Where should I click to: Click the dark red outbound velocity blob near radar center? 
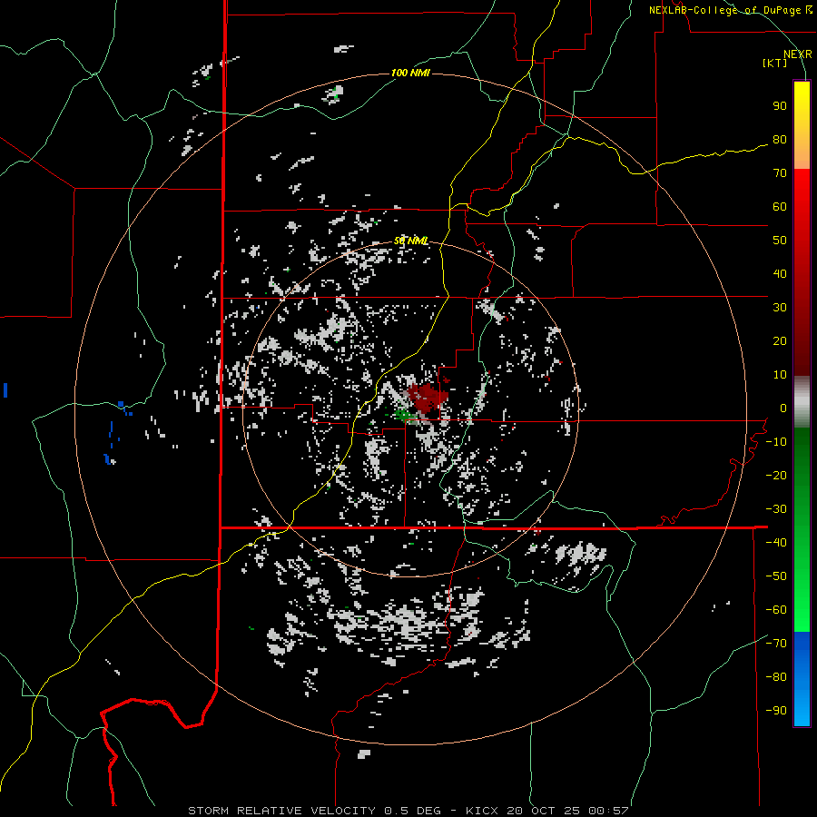[x=428, y=397]
